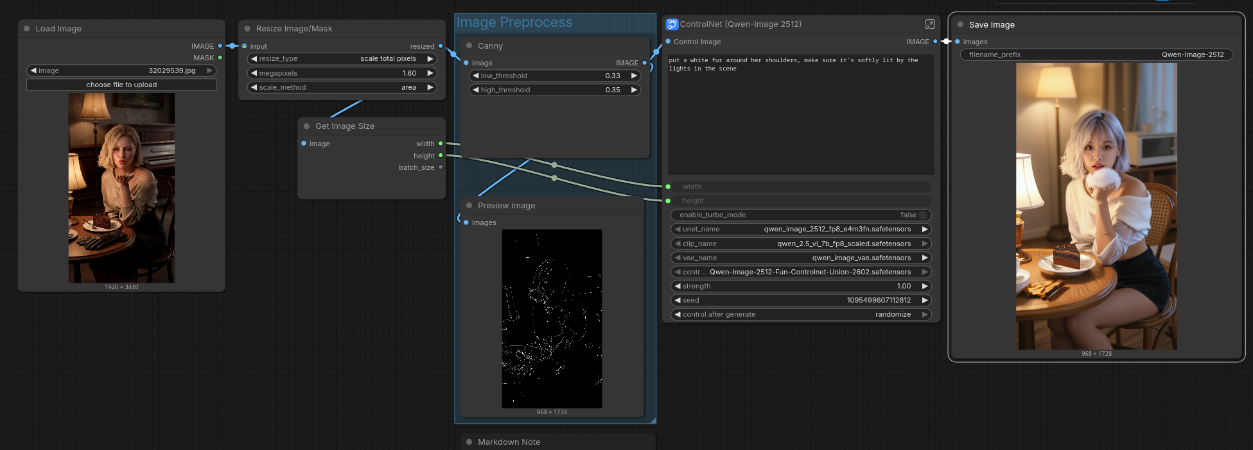Collapse the Get Image Size node dot
1253x450 pixels.
pos(306,126)
